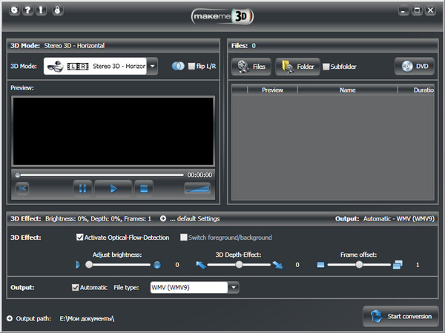
Task: Click the Output: Automatic - WMV header text
Action: point(385,218)
